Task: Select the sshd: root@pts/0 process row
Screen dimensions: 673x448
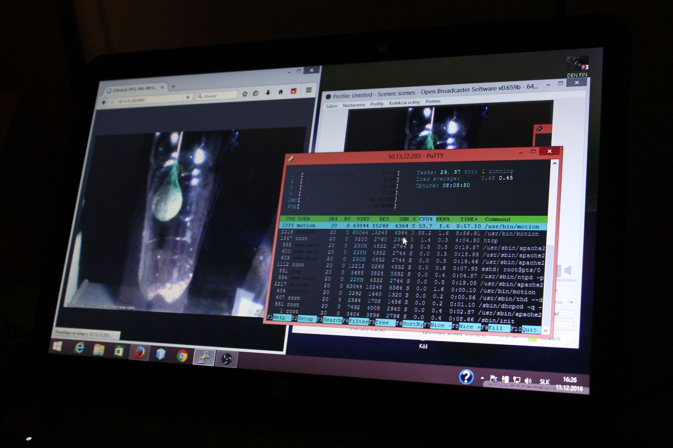Action: tap(409, 267)
